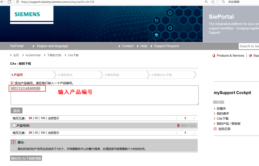The width and height of the screenshot is (259, 166).
Task: Click the trash icon for 删除产品号
Action: click(178, 126)
